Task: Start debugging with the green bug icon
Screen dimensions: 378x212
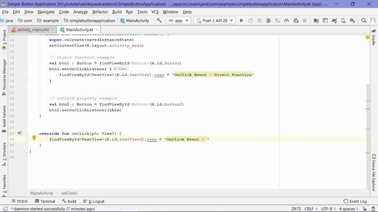Action: (x=268, y=21)
